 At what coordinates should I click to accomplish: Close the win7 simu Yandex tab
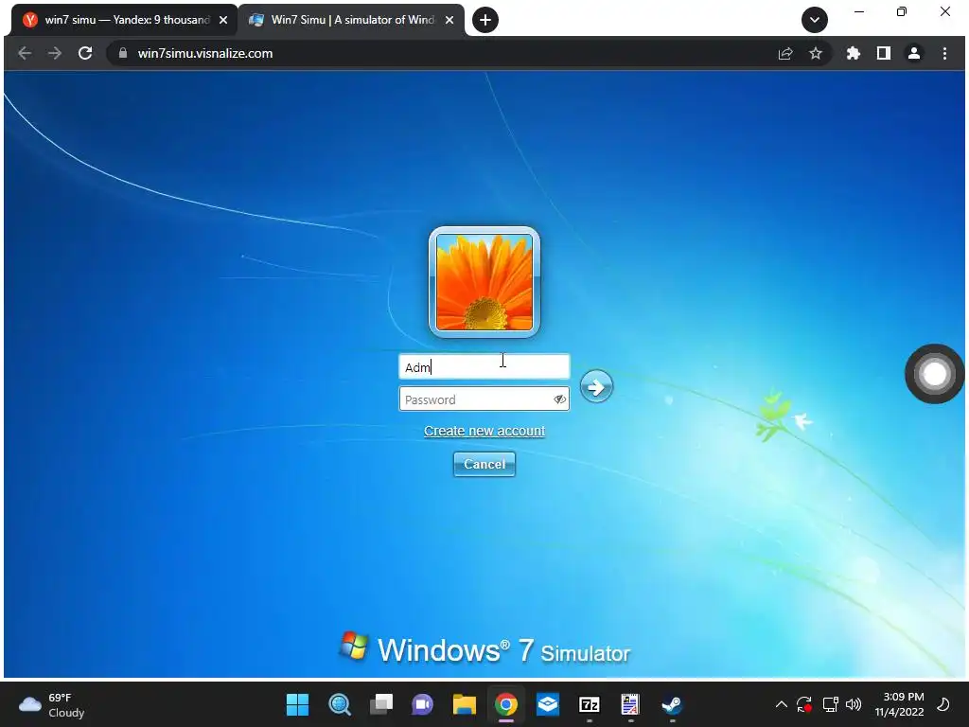[x=223, y=20]
